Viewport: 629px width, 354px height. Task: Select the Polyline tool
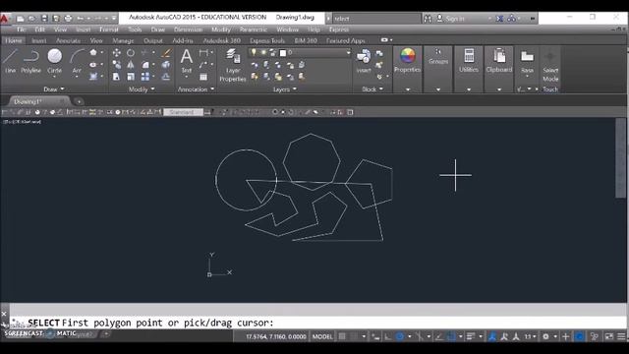(30, 61)
